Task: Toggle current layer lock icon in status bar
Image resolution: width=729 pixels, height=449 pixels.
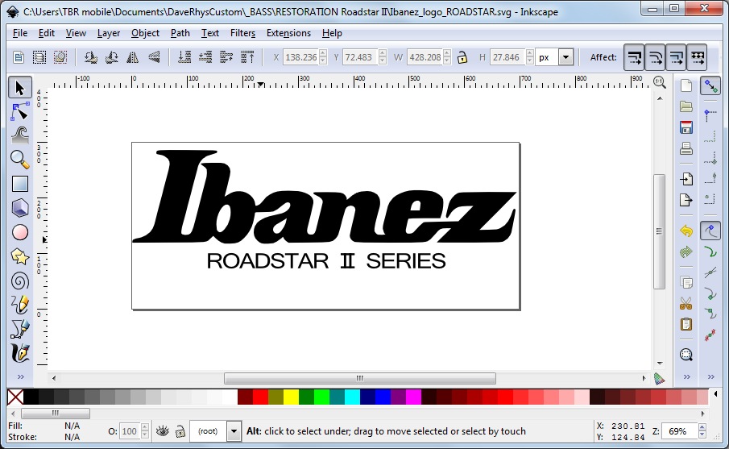Action: (x=180, y=431)
